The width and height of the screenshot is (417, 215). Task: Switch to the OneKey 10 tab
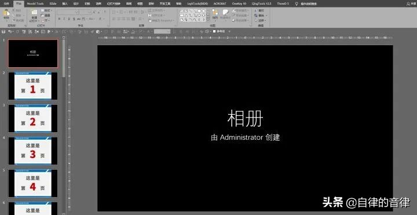239,3
